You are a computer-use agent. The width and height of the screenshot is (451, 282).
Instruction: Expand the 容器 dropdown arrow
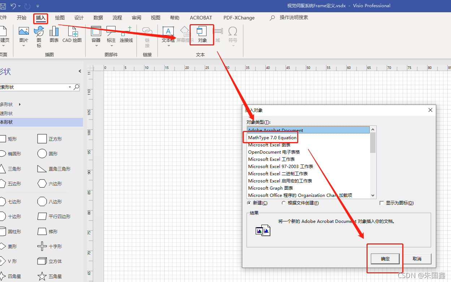[96, 45]
